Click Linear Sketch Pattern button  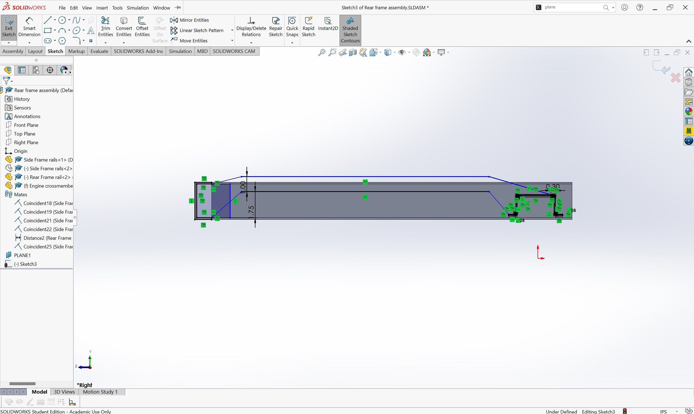click(197, 30)
